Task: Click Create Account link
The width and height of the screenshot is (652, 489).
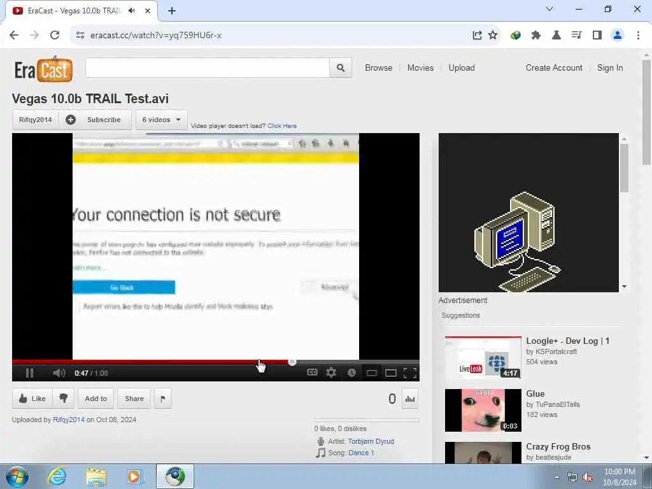Action: pos(554,67)
